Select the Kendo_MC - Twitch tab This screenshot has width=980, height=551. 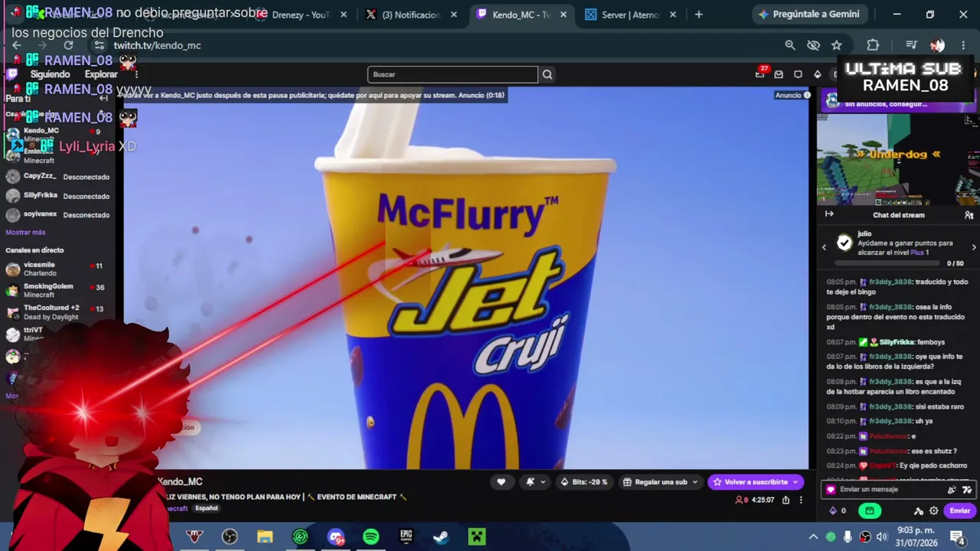tap(522, 15)
